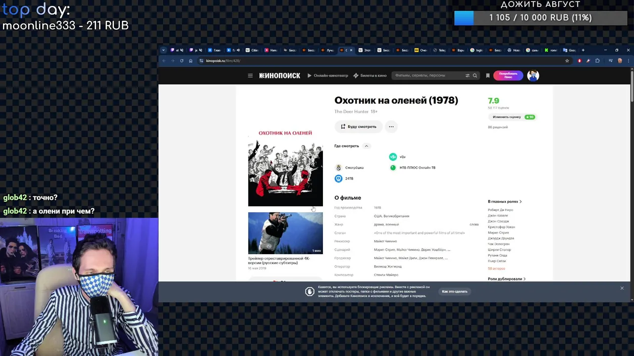634x356 pixels.
Task: Open the 24ТВ streaming service
Action: pyautogui.click(x=344, y=178)
